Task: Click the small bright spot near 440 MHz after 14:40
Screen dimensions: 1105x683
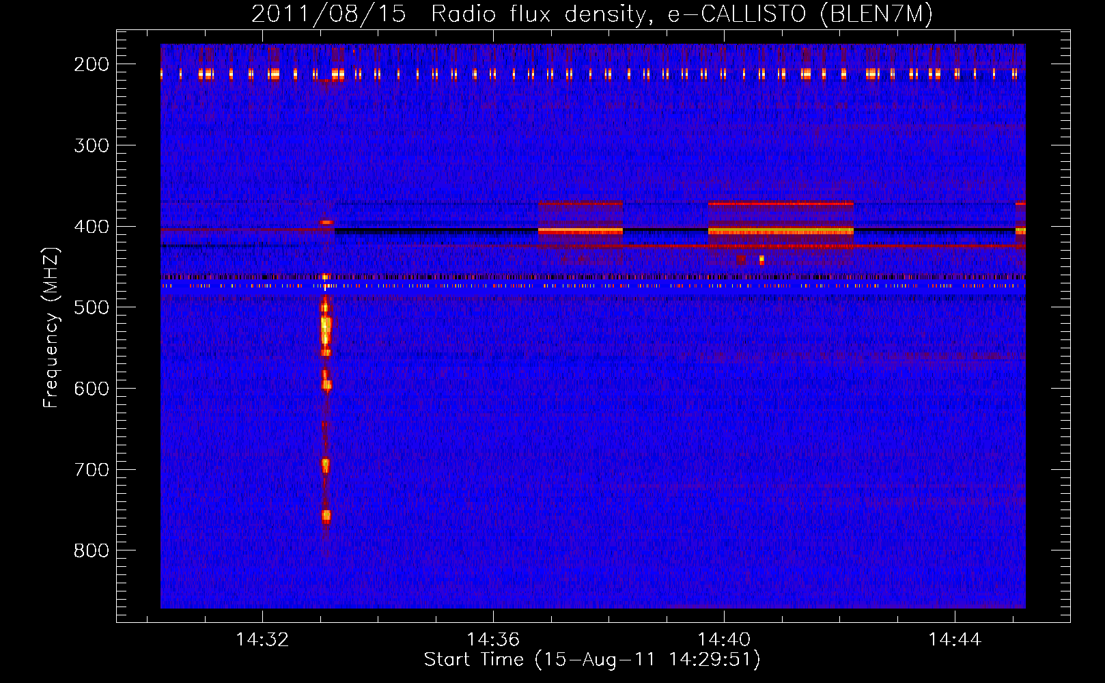Action: click(x=761, y=260)
